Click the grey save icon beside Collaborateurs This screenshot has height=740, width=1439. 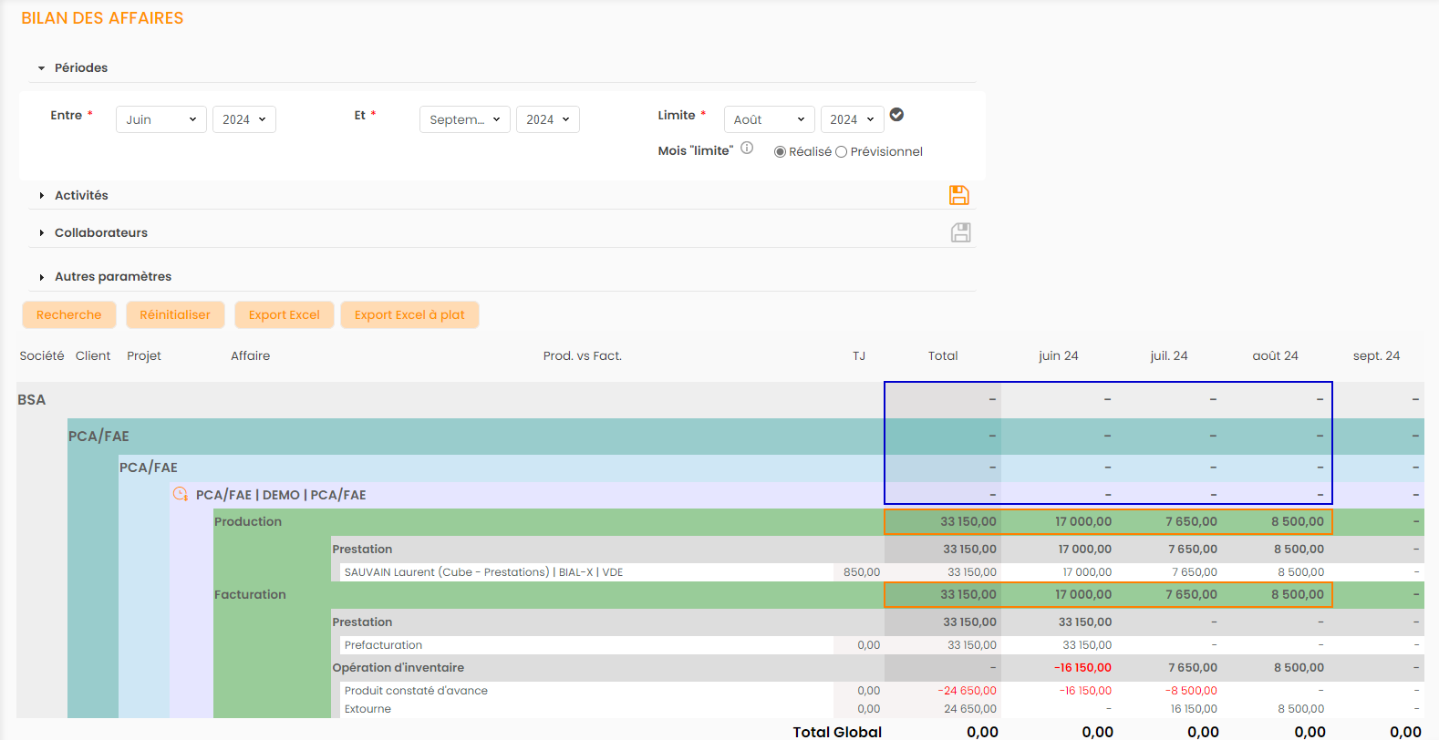coord(960,232)
